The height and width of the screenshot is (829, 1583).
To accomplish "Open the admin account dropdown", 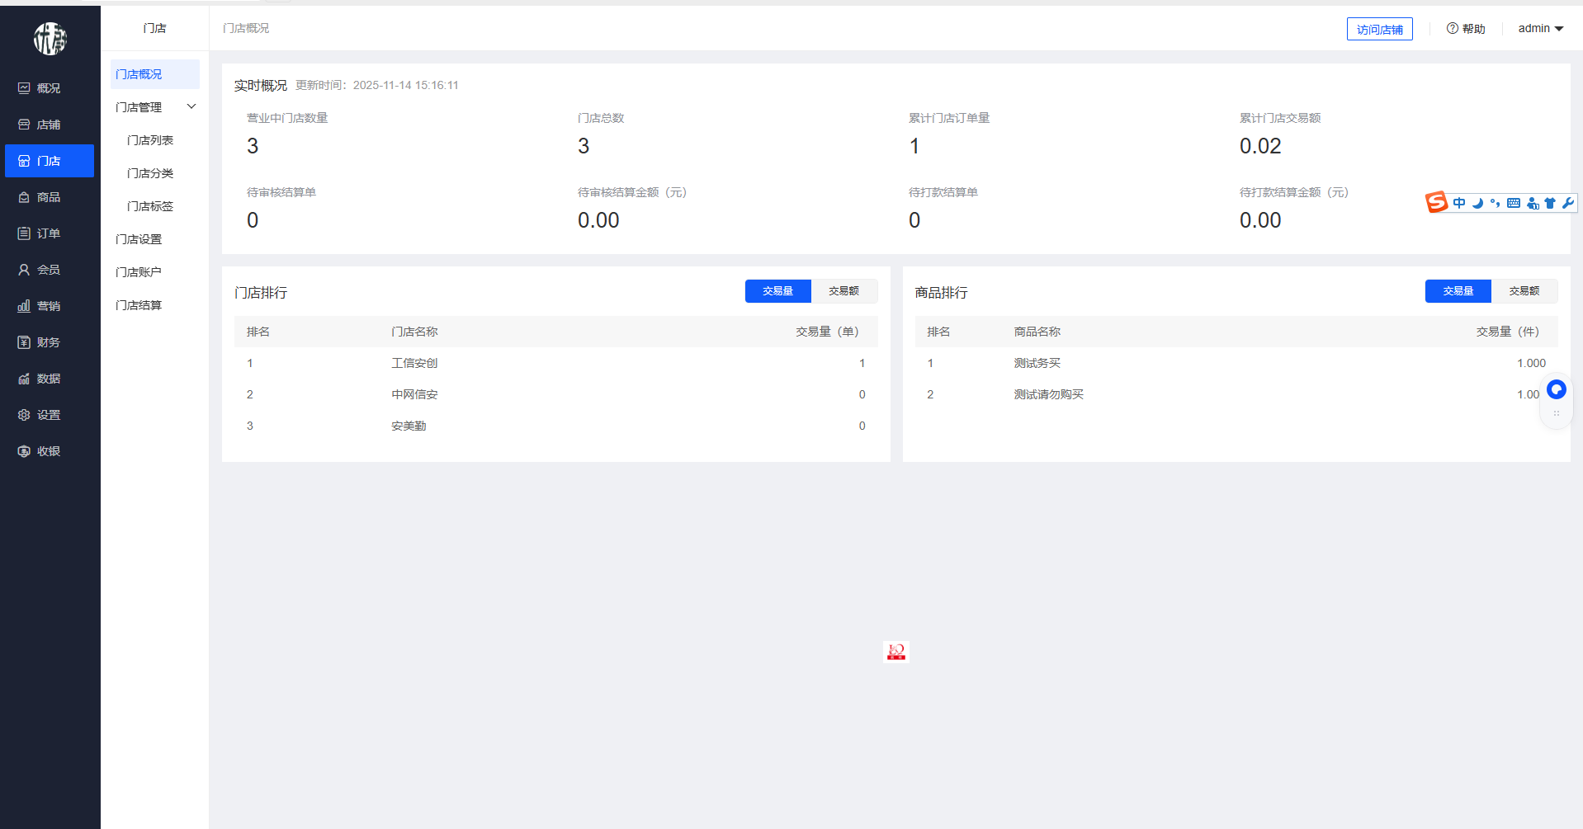I will (1540, 29).
